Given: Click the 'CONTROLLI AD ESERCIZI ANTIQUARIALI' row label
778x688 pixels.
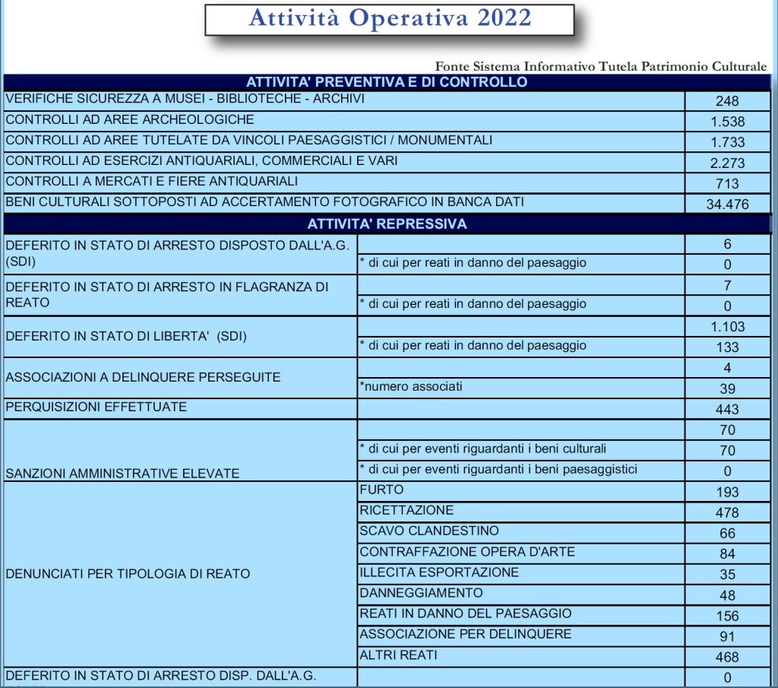Looking at the screenshot, I should [x=201, y=161].
